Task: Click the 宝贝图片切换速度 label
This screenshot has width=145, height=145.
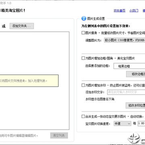Action: (x=97, y=124)
